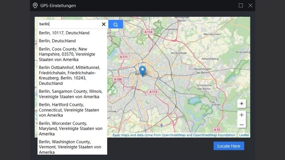
Task: Click the blue location pin on Berlin
Action: coord(142,71)
